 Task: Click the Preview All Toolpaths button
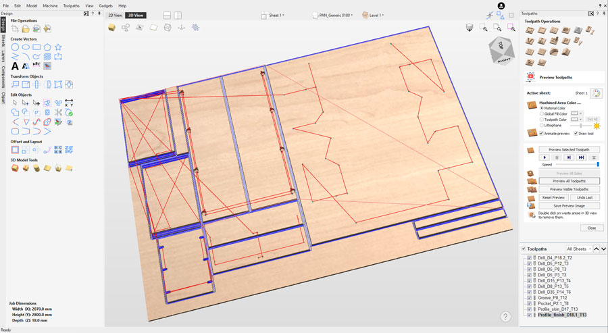(x=568, y=181)
